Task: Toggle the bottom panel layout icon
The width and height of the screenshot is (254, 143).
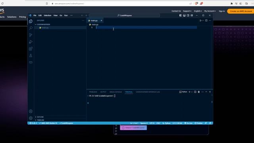Action: point(184,15)
